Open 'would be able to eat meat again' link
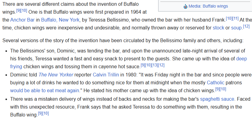The height and width of the screenshot is (121, 252). [x=45, y=90]
